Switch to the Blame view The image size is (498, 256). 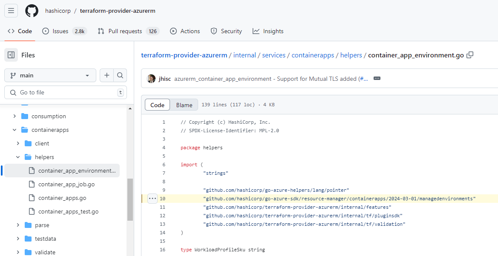point(184,105)
